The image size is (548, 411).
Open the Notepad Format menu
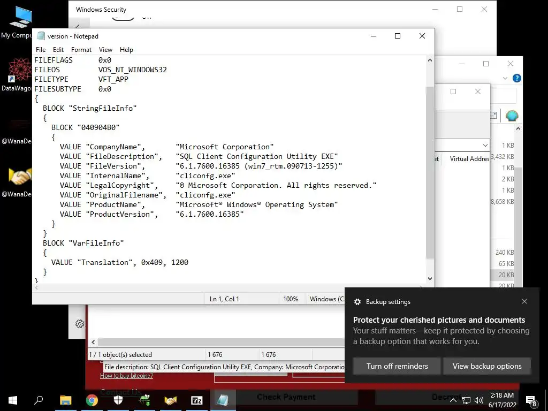point(81,50)
